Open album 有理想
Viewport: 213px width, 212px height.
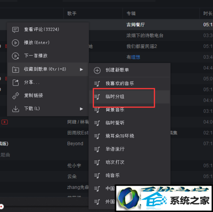coord(133,57)
